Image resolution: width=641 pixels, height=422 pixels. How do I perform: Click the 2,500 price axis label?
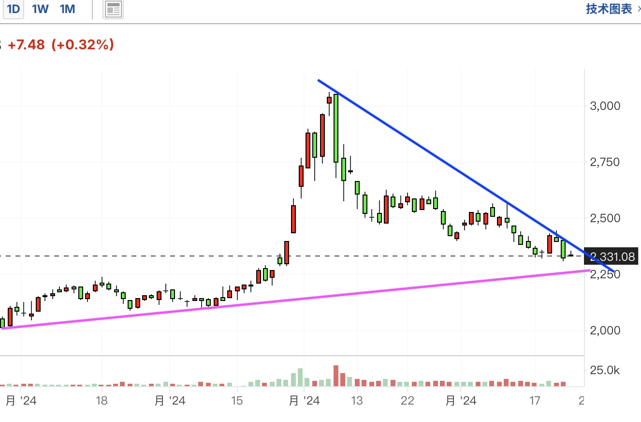click(605, 218)
